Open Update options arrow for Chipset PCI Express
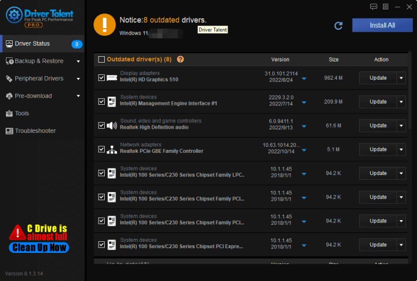This screenshot has height=281, width=417. [401, 245]
